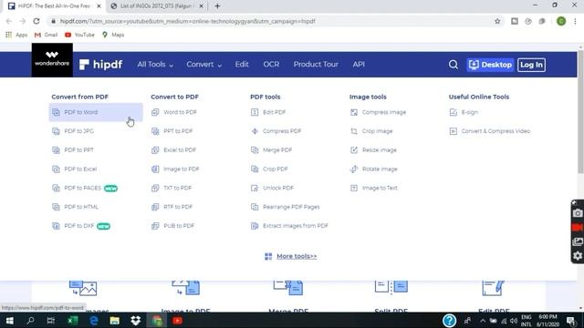Click the RTF to PDF icon

point(155,207)
